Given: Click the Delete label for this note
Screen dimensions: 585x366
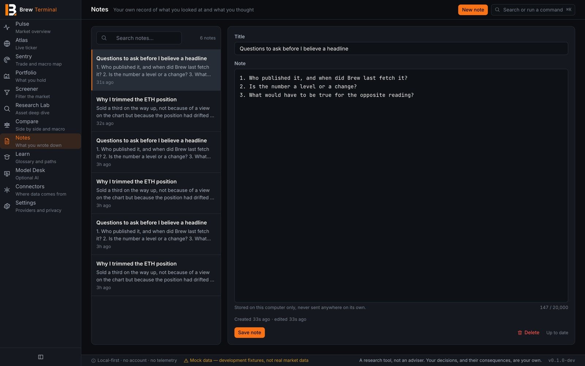Looking at the screenshot, I should tap(532, 333).
